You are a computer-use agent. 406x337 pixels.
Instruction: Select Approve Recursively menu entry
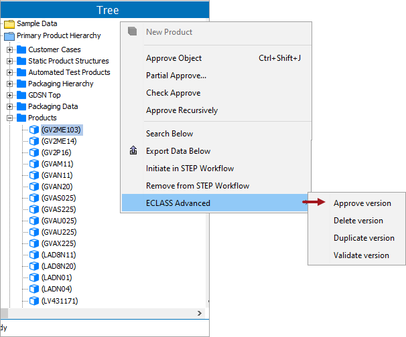[216, 110]
